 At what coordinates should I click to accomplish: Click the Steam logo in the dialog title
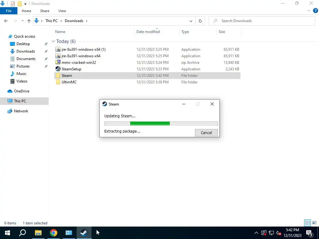point(105,104)
